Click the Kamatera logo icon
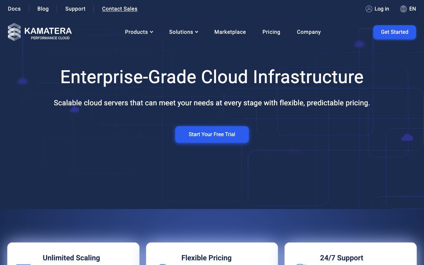Viewport: 424px width, 265px height. point(14,32)
